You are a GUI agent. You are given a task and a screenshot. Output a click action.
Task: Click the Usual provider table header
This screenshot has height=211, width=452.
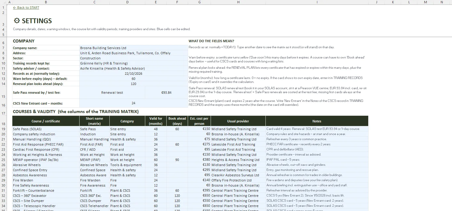(x=238, y=121)
